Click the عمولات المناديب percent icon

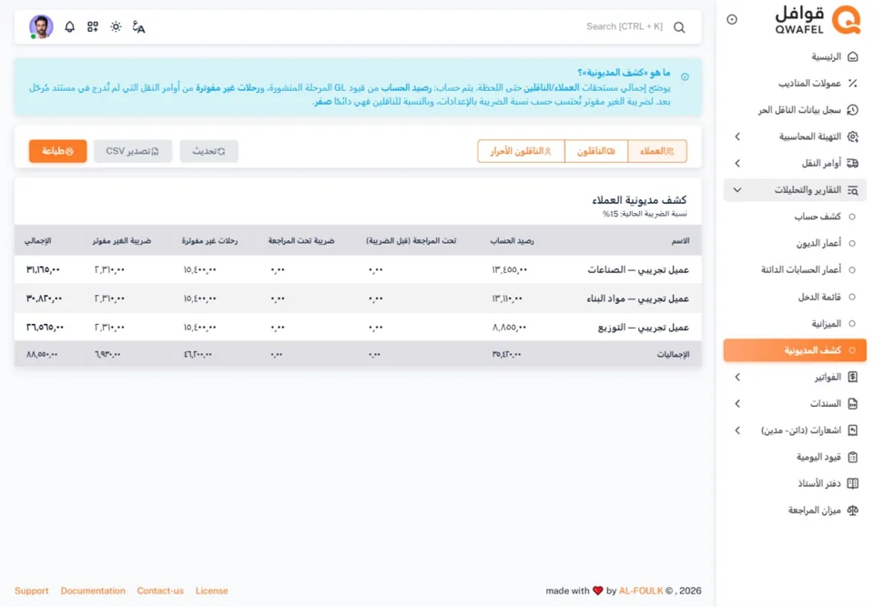point(852,84)
